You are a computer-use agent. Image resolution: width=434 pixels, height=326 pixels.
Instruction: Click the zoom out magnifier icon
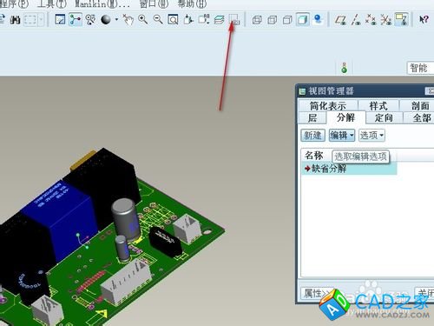tap(158, 19)
